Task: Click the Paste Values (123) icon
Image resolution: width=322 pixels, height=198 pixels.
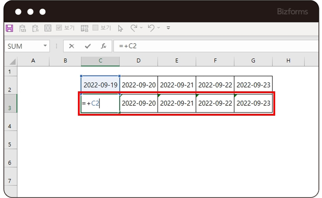Action: point(23,28)
